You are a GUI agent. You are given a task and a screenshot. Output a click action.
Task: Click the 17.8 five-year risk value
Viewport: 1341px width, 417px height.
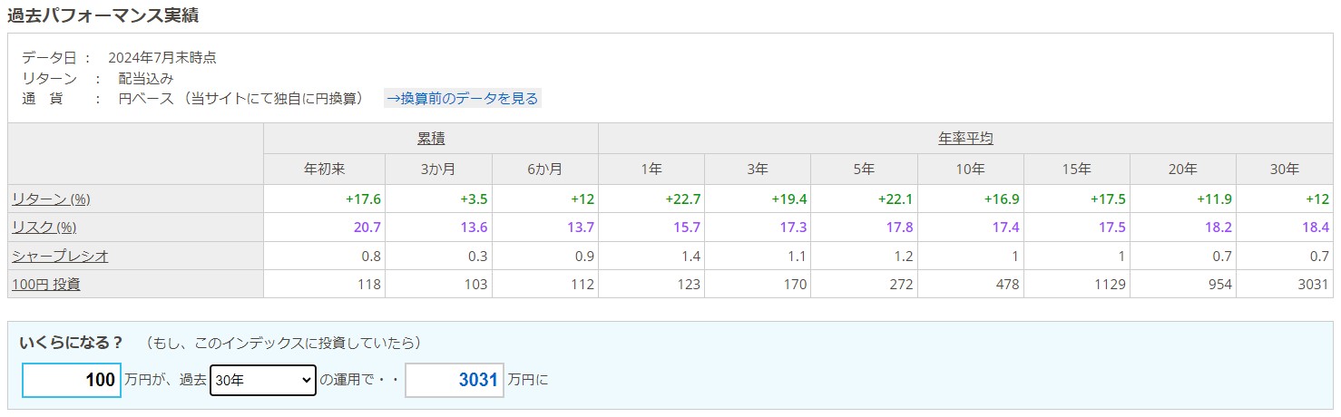pos(898,228)
